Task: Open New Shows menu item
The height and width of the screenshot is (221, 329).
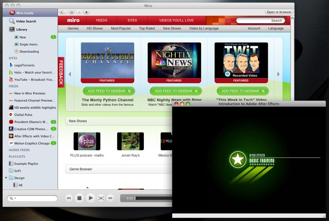Action: click(x=172, y=28)
